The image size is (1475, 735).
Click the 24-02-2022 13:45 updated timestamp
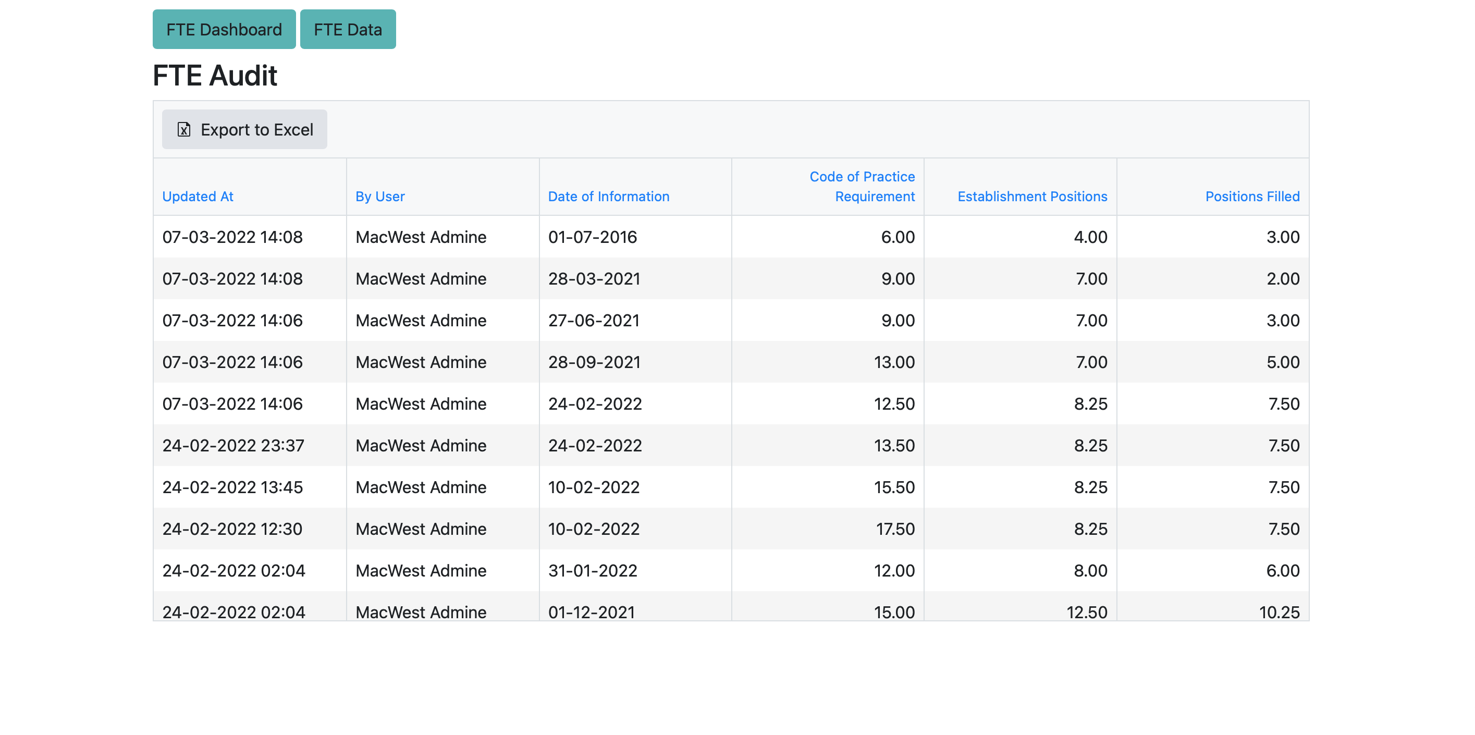pos(232,487)
